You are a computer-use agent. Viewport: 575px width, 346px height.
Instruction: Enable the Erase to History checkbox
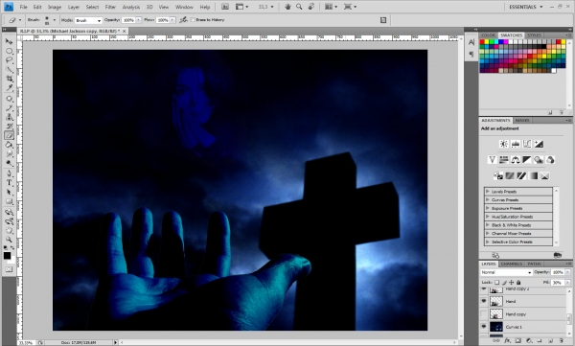[x=193, y=20]
